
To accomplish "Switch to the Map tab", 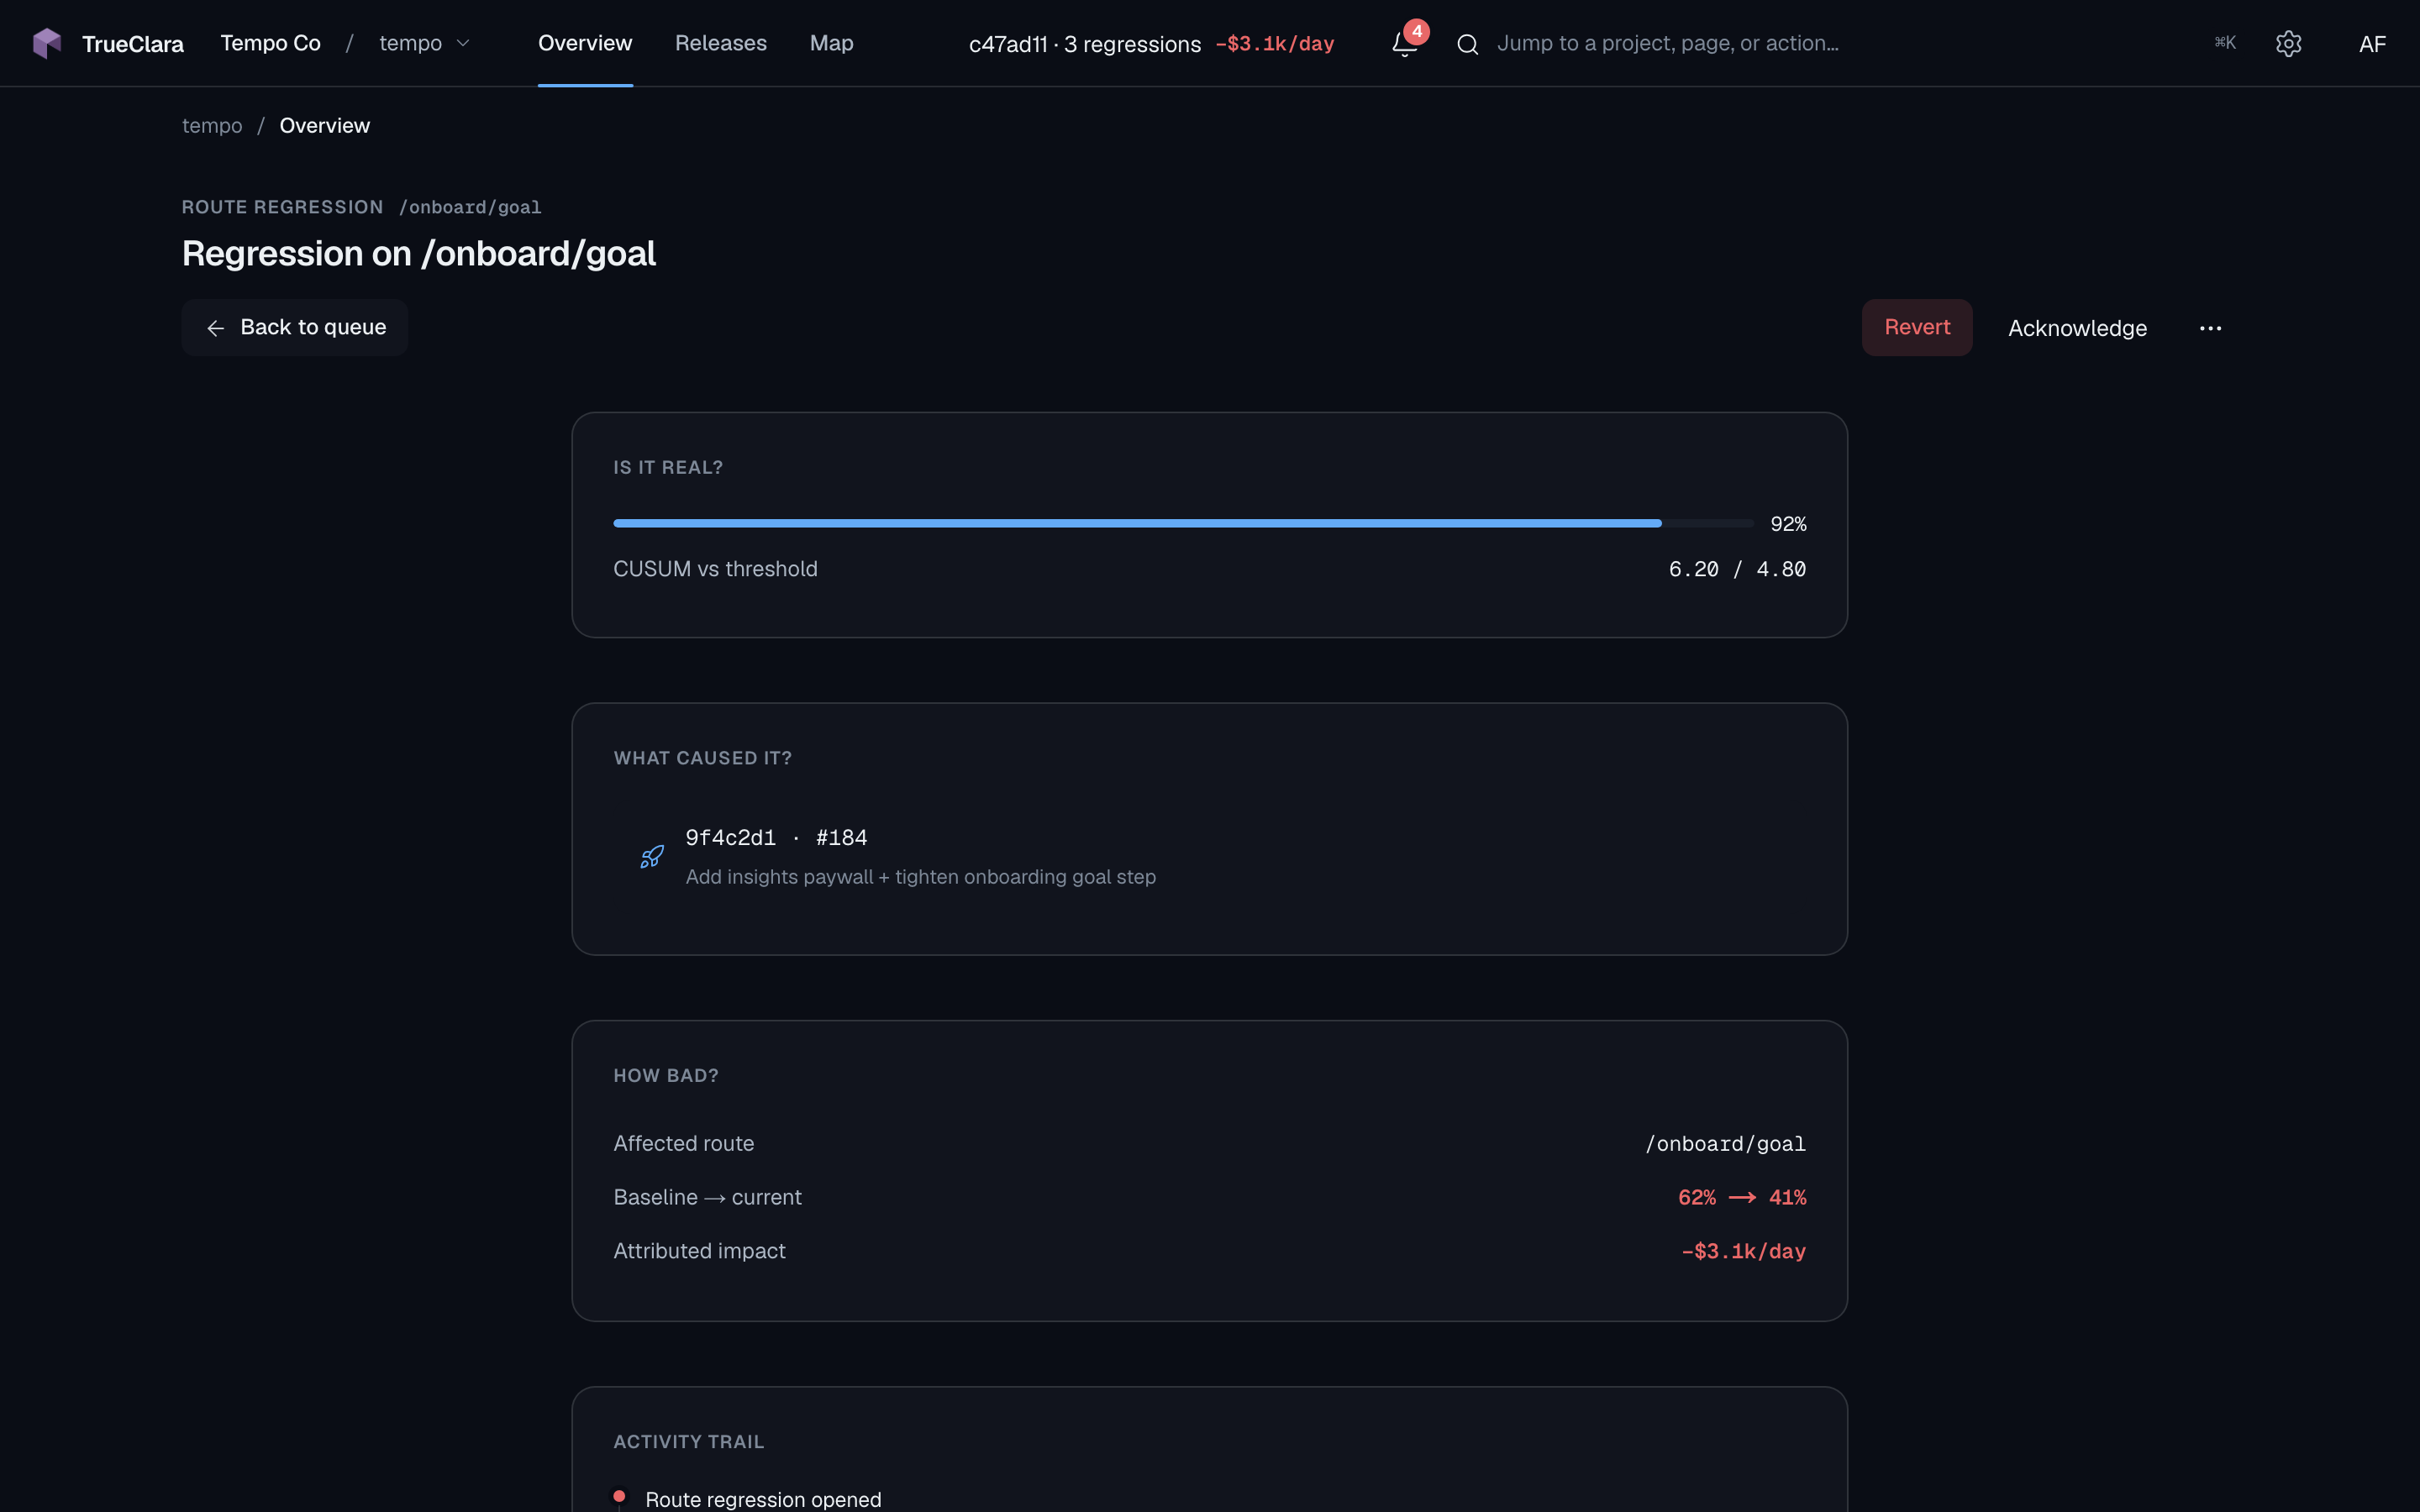I will [x=831, y=43].
